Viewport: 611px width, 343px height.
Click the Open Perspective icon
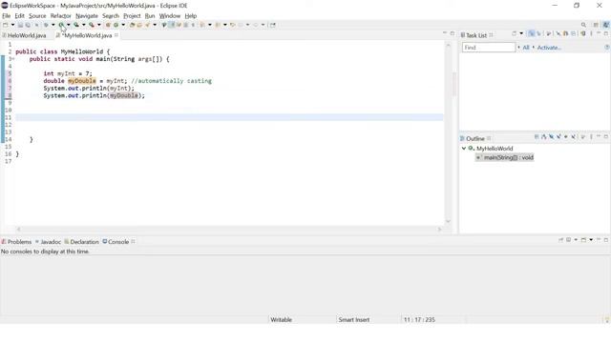pyautogui.click(x=596, y=25)
